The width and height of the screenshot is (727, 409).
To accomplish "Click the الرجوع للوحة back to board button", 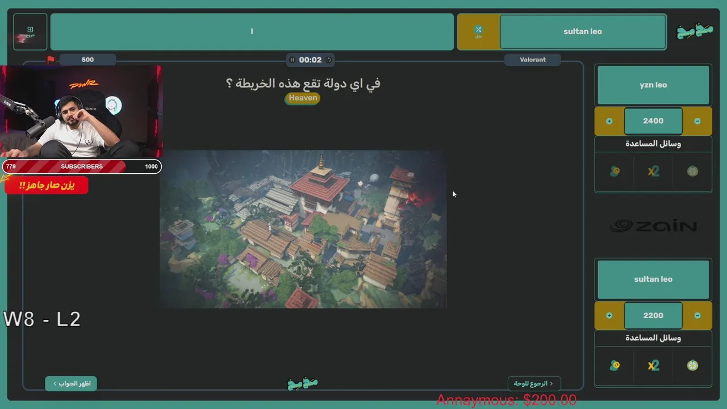I will [534, 383].
